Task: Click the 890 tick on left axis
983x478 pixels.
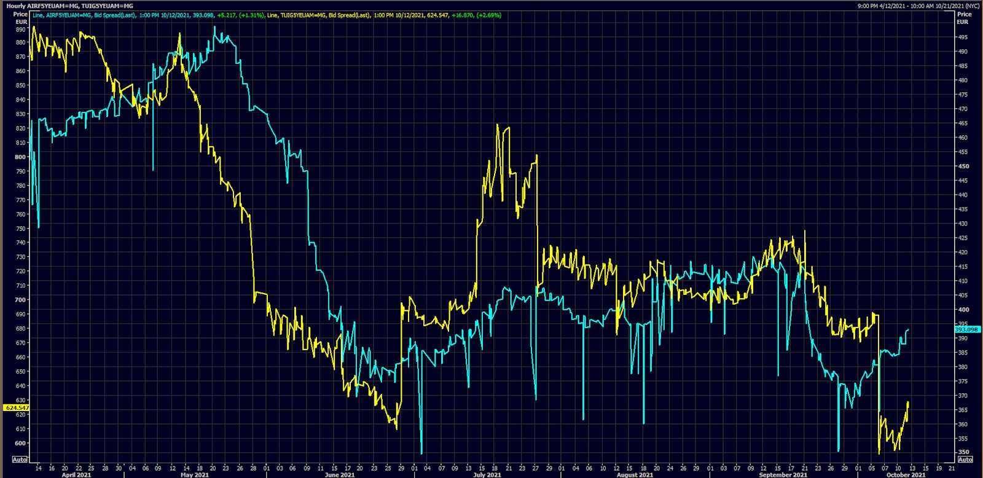Action: point(21,29)
